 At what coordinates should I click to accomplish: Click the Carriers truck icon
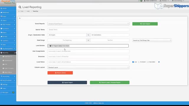tap(1, 37)
